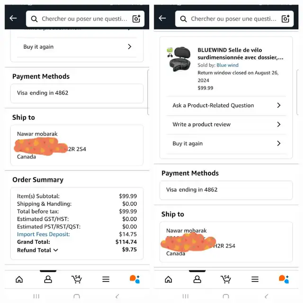Open BLUEWIND bike saddle product thumbnail
The height and width of the screenshot is (303, 303).
pyautogui.click(x=179, y=59)
